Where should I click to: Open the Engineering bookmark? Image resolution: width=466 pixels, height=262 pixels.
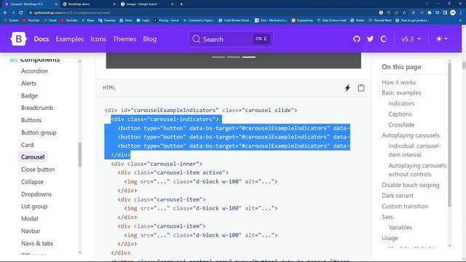coord(302,20)
